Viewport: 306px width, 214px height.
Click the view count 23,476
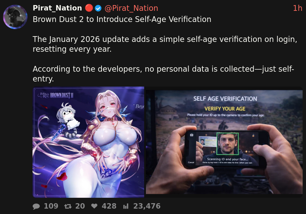[147, 206]
